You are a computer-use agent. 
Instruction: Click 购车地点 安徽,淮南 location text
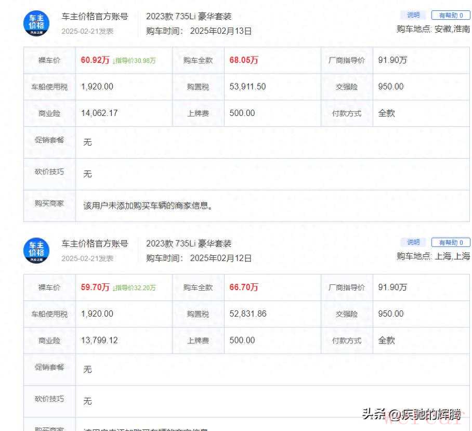tap(432, 29)
